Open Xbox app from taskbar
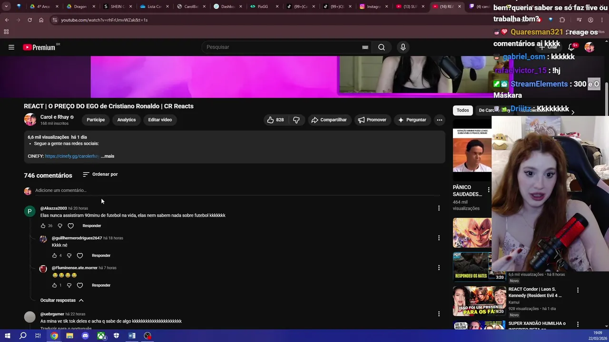Image resolution: width=609 pixels, height=342 pixels. click(101, 336)
